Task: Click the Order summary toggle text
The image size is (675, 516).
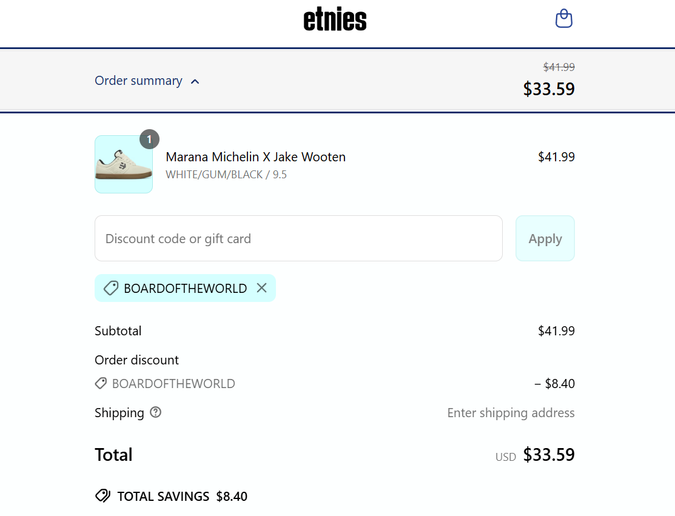Action: click(x=138, y=81)
